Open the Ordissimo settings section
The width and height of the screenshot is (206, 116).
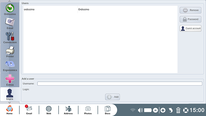point(10,10)
